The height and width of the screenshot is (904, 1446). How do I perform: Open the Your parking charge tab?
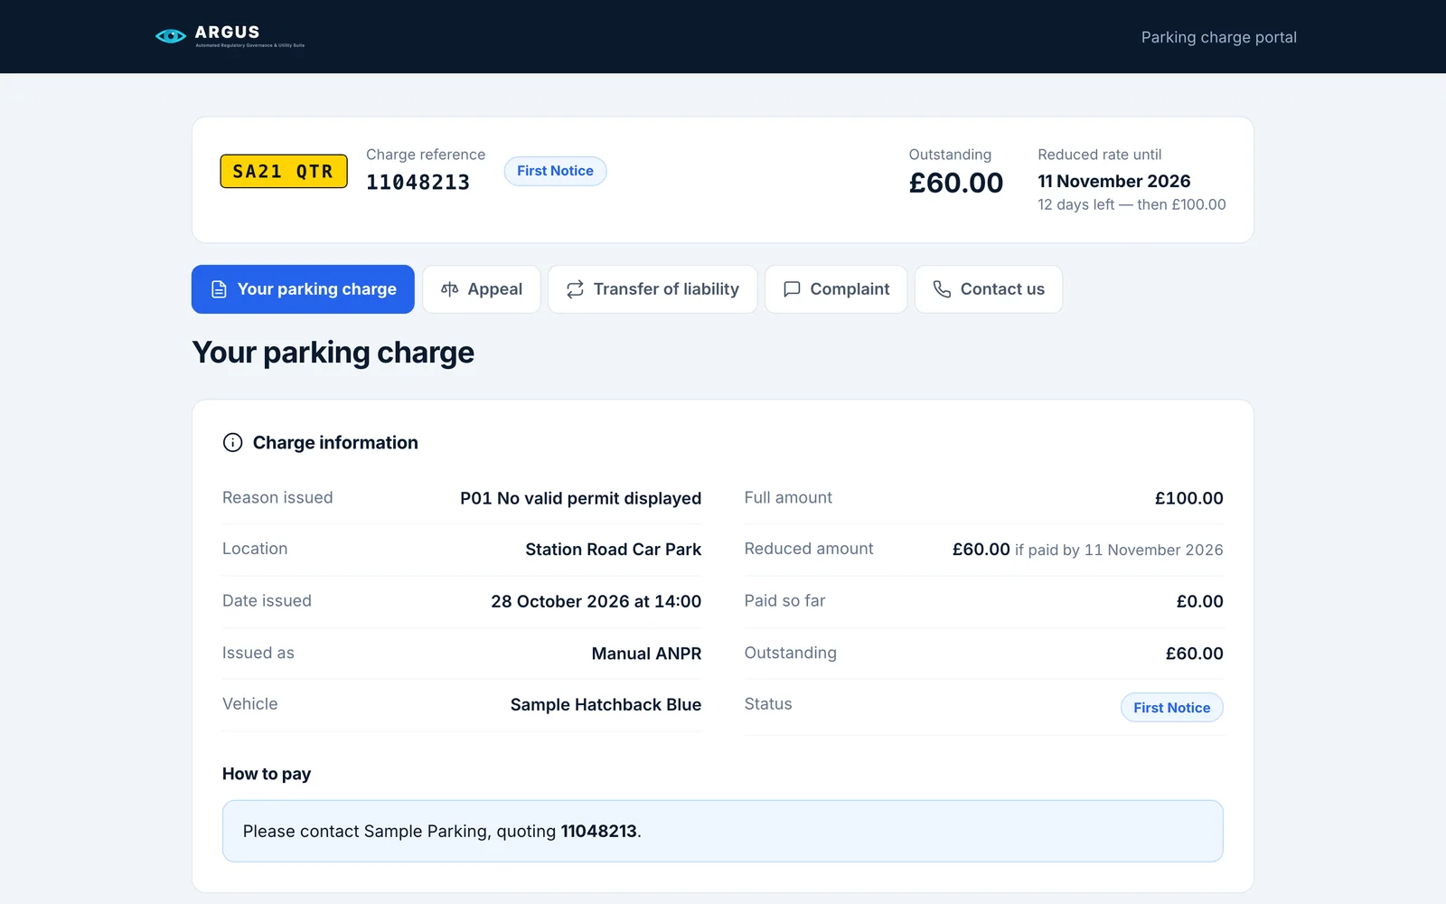[303, 289]
